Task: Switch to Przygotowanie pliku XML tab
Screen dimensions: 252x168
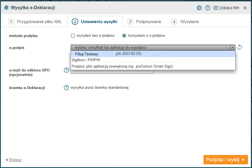Action: pos(35,22)
